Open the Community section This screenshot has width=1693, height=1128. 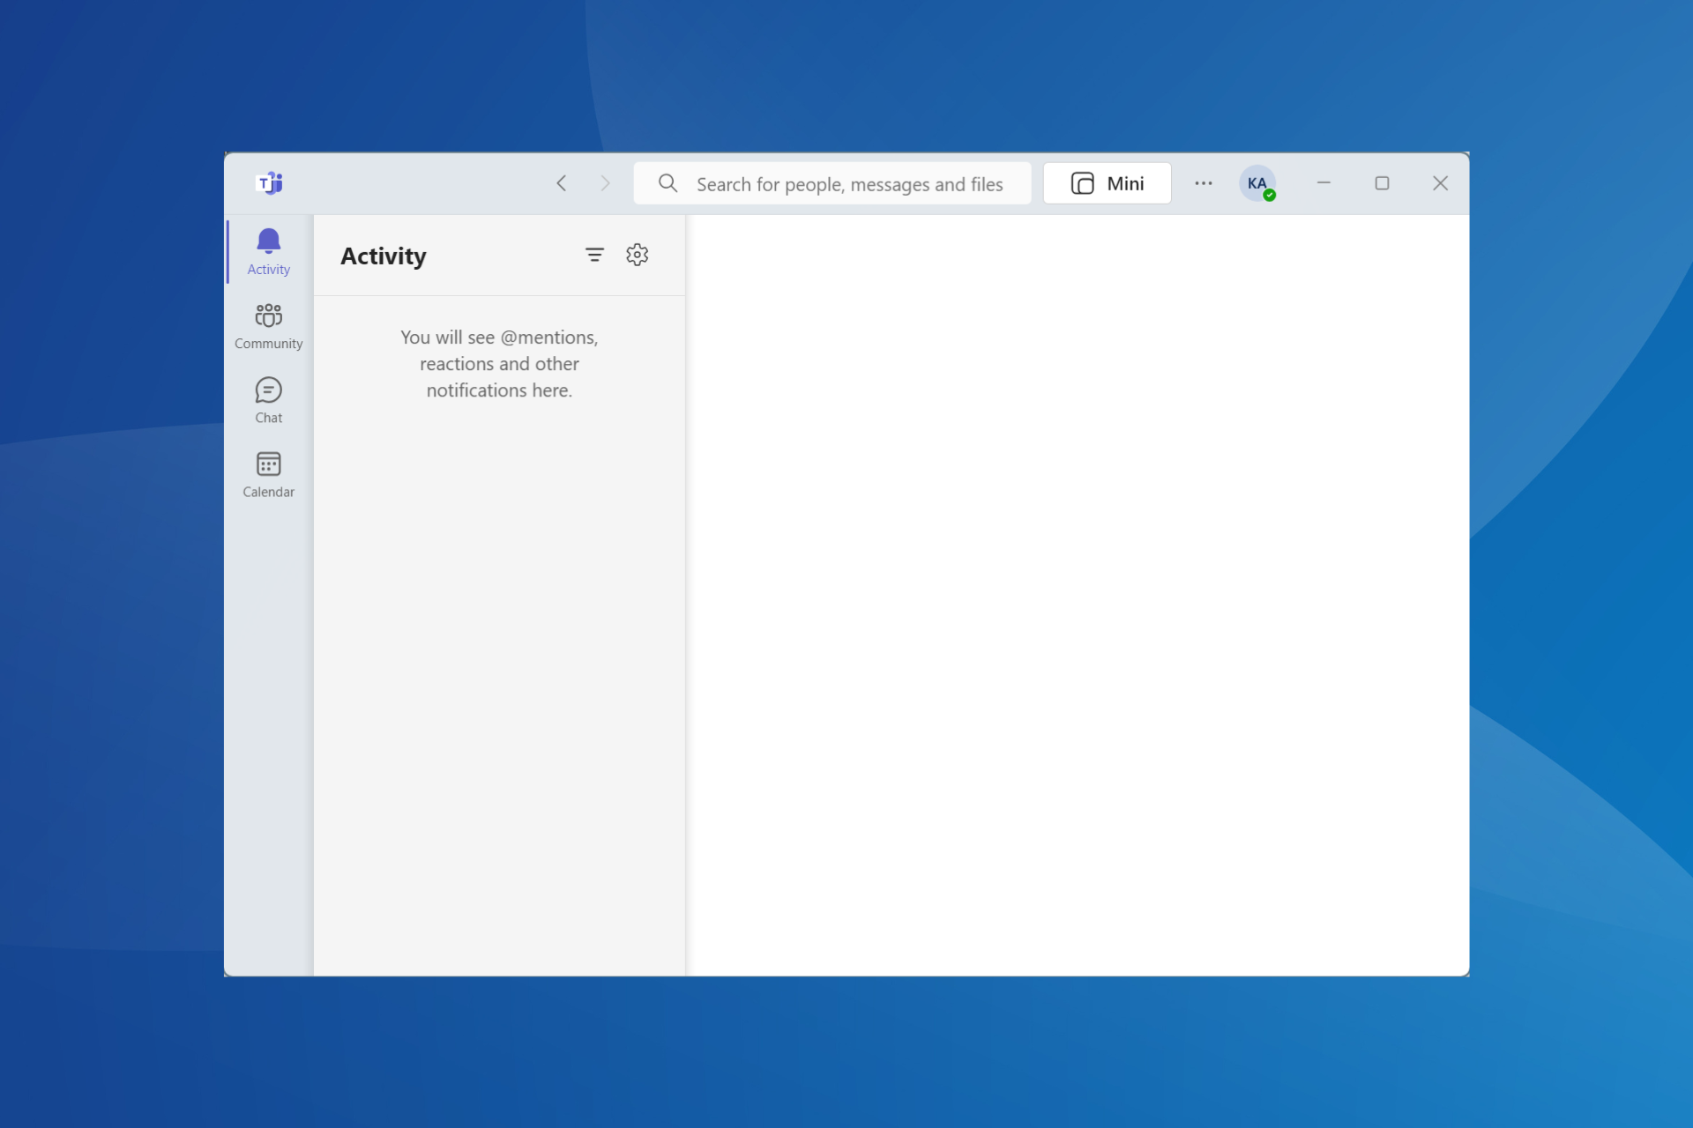(268, 326)
